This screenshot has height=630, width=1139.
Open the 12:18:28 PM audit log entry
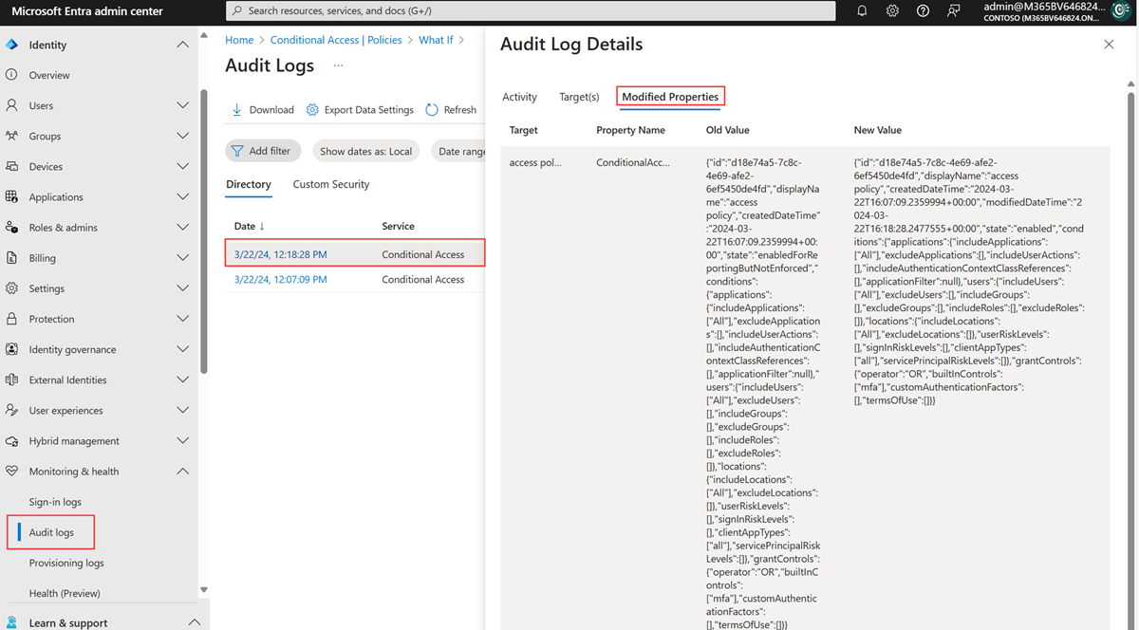point(280,254)
